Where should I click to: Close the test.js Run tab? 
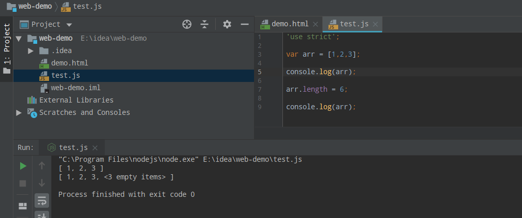point(95,148)
